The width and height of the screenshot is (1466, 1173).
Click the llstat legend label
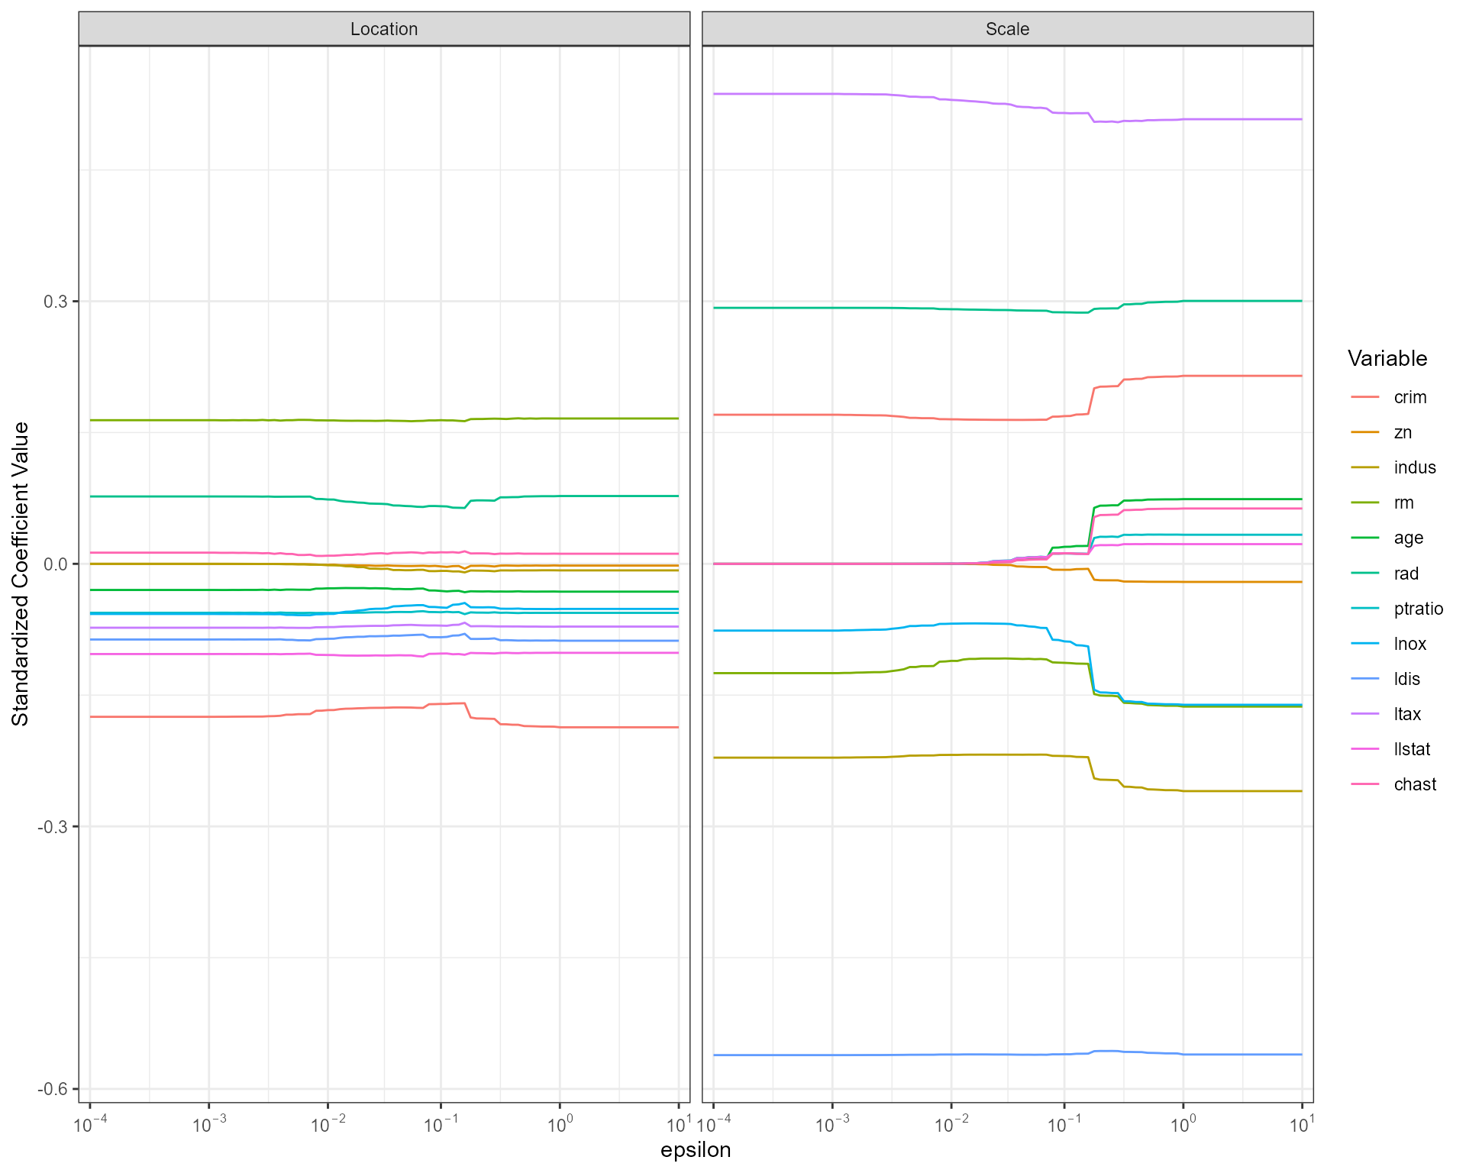1412,749
